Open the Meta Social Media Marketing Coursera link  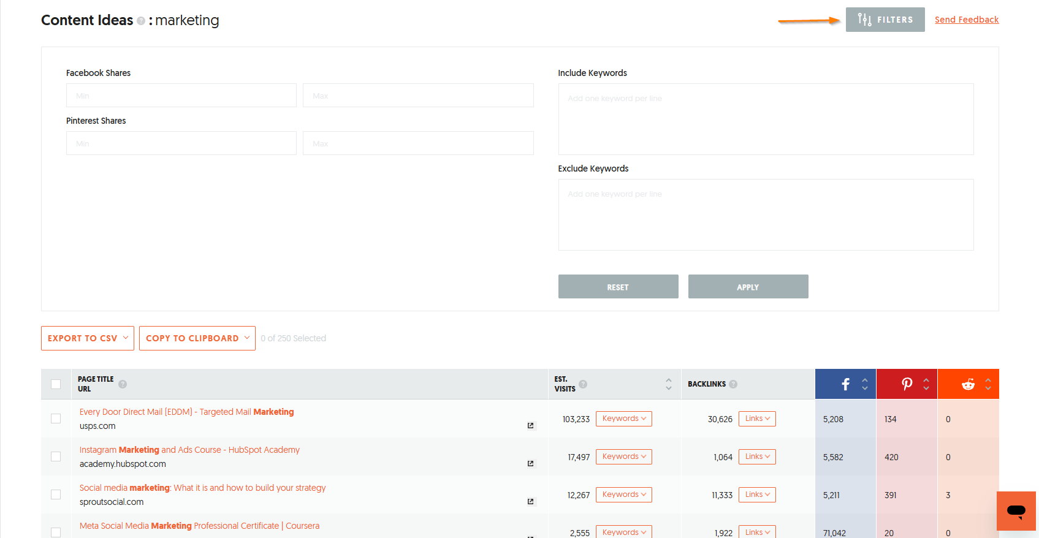click(199, 526)
